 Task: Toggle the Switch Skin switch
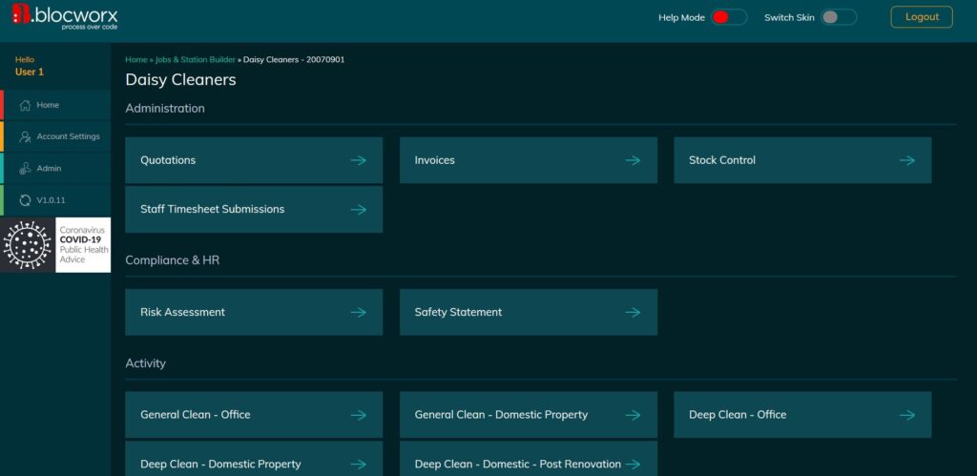[838, 17]
